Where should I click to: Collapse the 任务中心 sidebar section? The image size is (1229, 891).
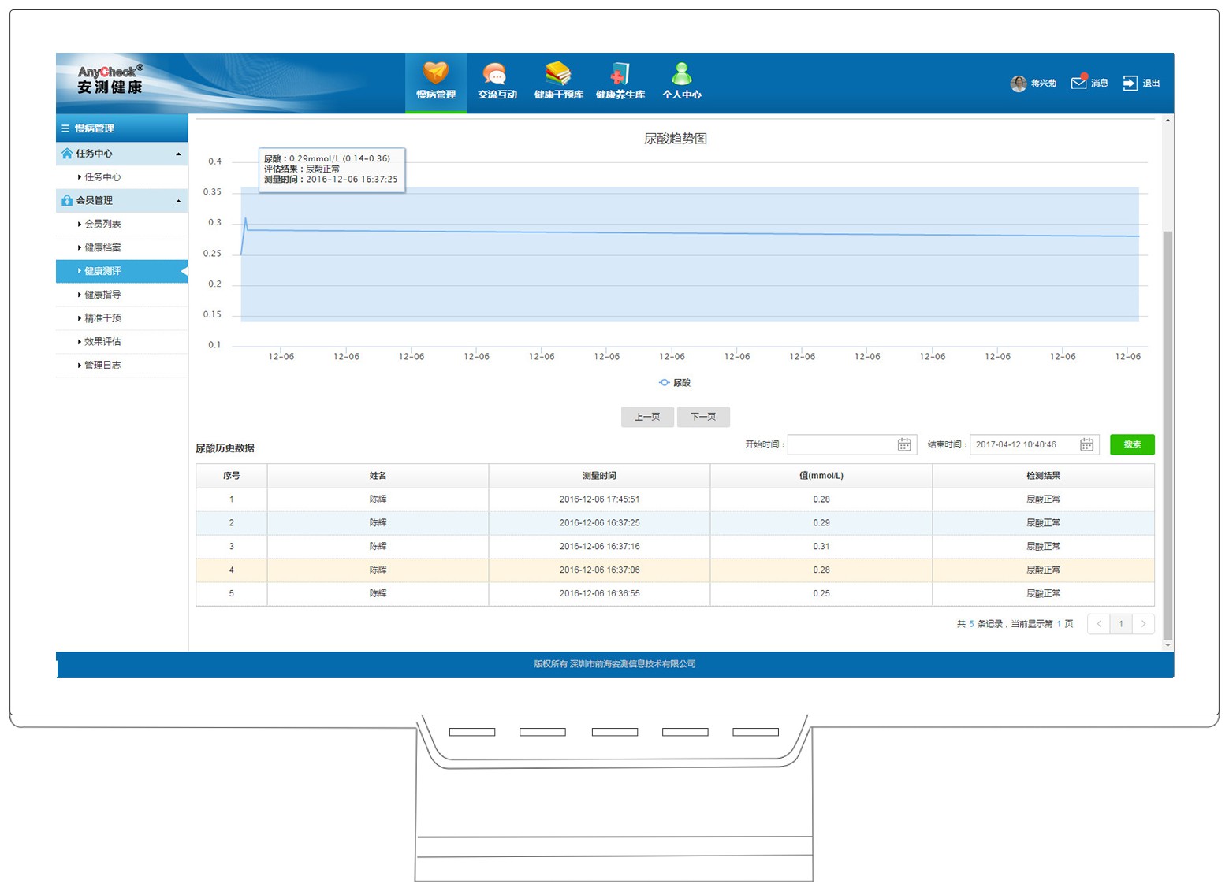click(x=178, y=154)
